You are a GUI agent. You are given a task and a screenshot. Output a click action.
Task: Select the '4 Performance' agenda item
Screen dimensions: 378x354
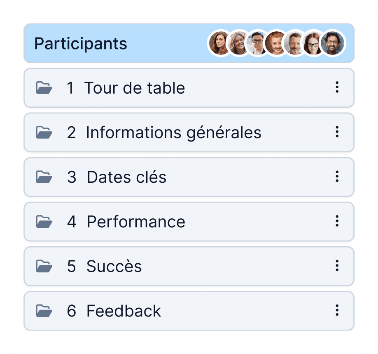click(x=136, y=222)
